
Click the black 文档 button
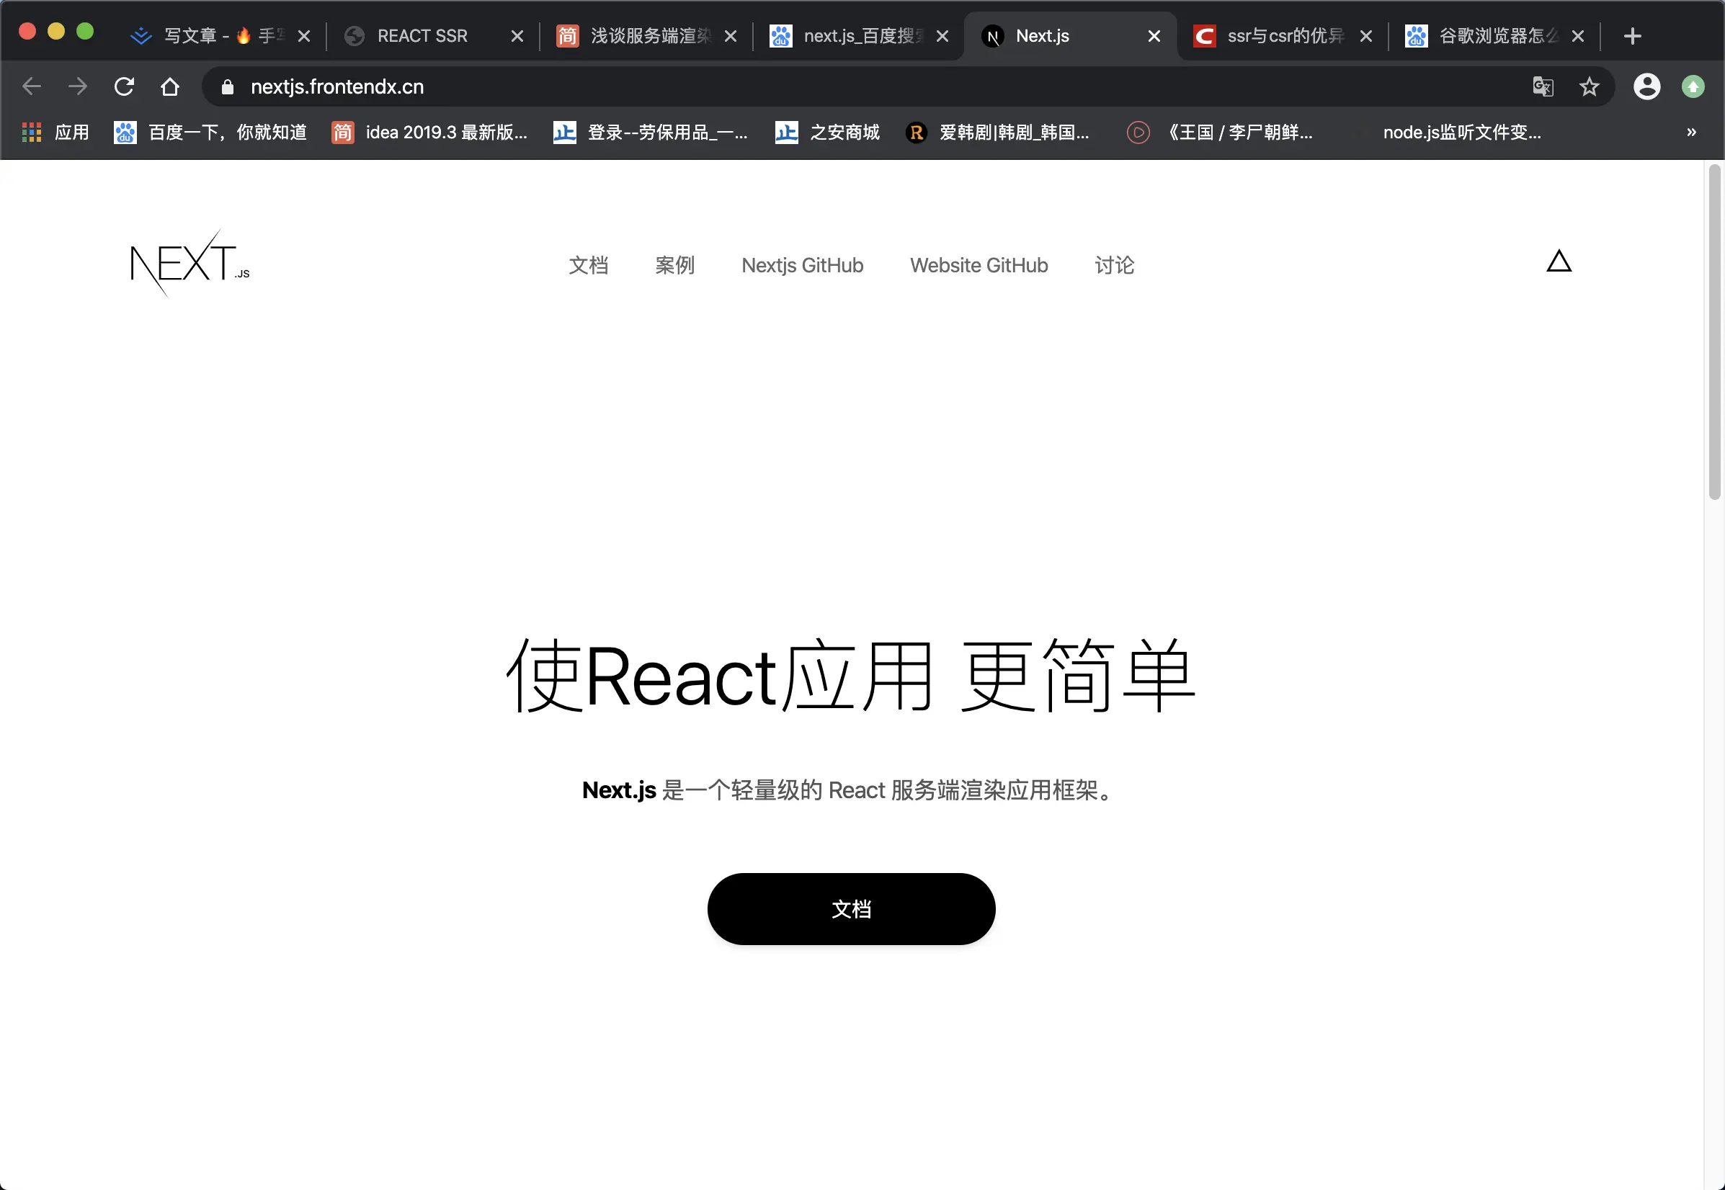pos(851,909)
